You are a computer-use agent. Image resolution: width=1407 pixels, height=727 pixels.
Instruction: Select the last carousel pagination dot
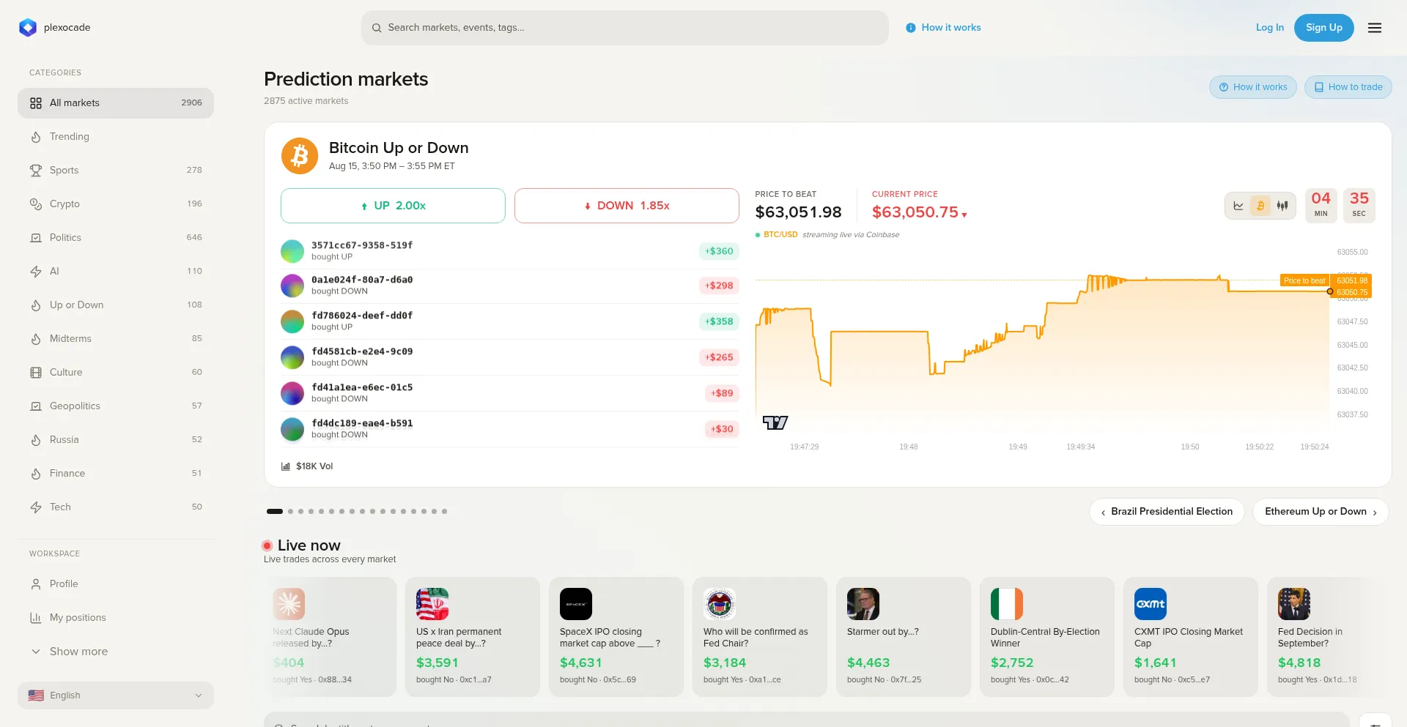445,512
